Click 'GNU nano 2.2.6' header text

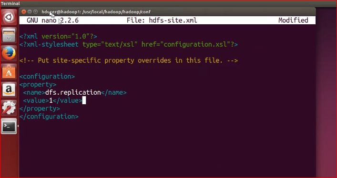pyautogui.click(x=52, y=20)
